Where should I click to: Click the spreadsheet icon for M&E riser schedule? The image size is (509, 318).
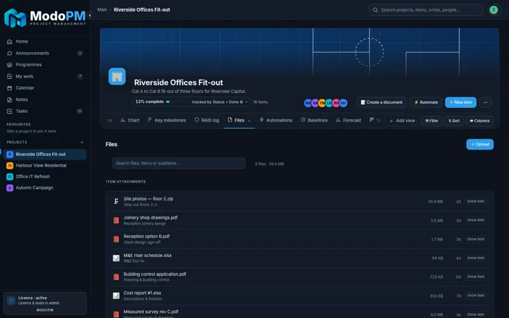[116, 258]
